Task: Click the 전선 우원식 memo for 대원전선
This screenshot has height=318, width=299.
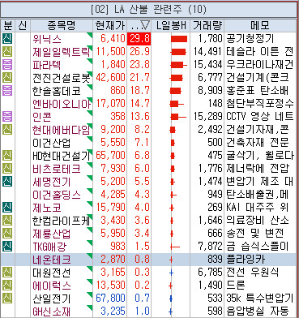Action: pos(252,273)
